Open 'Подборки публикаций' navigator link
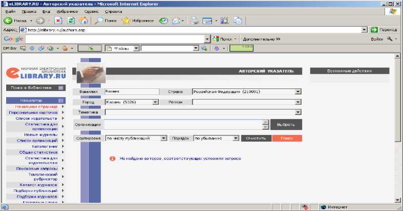Screen dimensions: 403x211 coord(35,190)
